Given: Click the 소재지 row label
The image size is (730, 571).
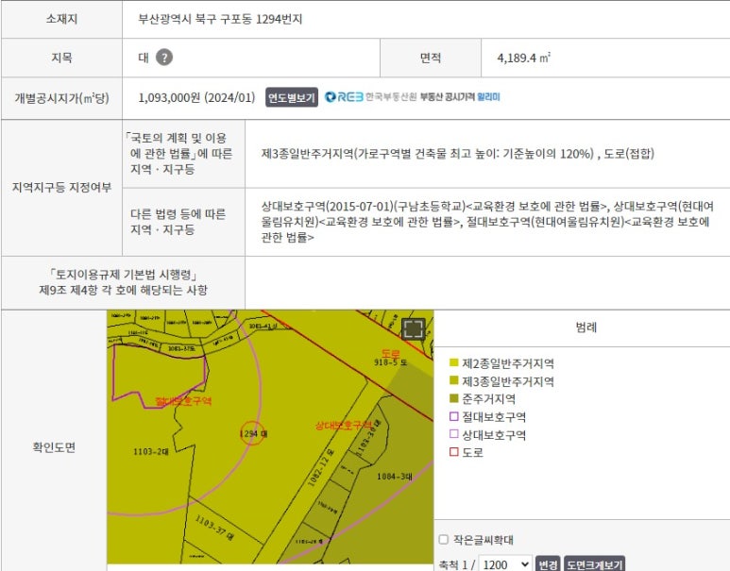Looking at the screenshot, I should pos(61,19).
